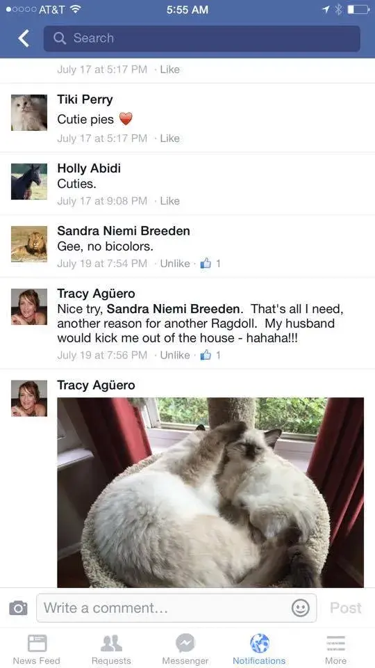Viewport: 375px width, 668px height.
Task: Click the Post button
Action: coord(346,608)
